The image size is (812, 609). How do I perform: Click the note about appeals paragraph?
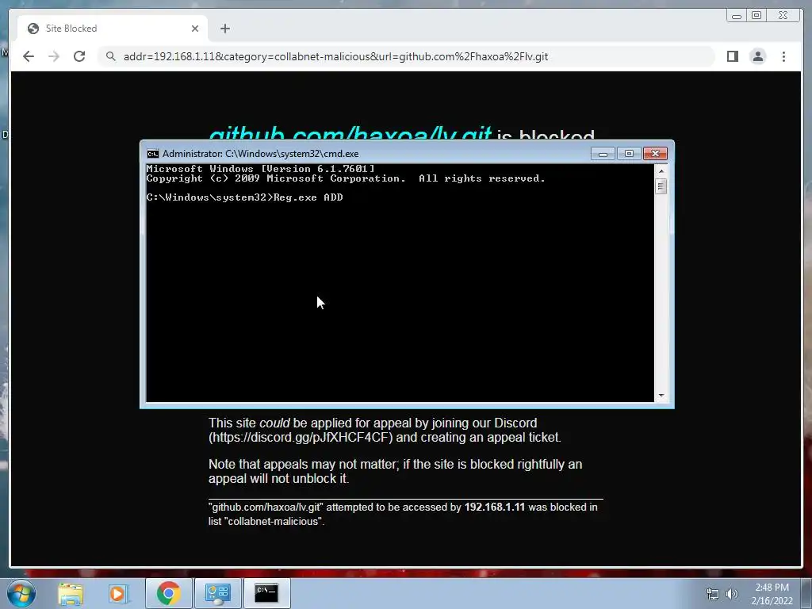pos(395,471)
